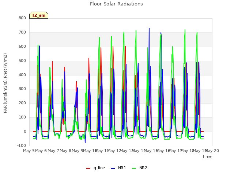Image resolution: width=234 pixels, height=175 pixels.
Task: Click the -100 y-axis tick value
Action: point(22,146)
